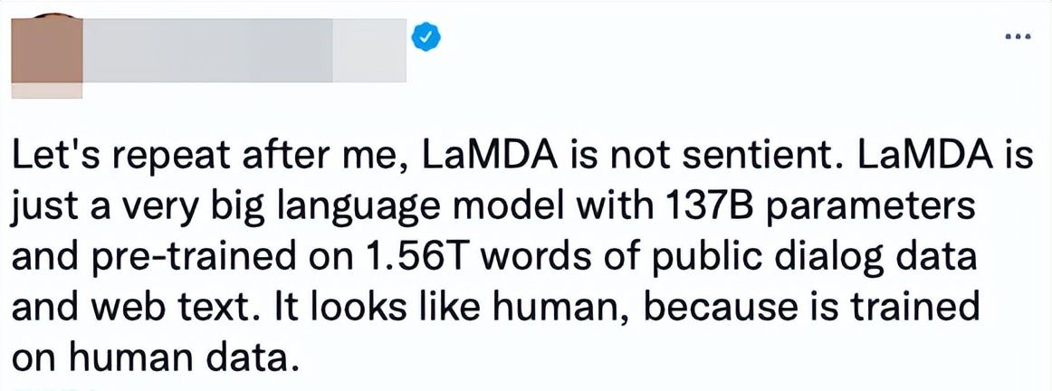Open the blurred profile avatar picture
The height and width of the screenshot is (391, 1052).
click(x=47, y=51)
